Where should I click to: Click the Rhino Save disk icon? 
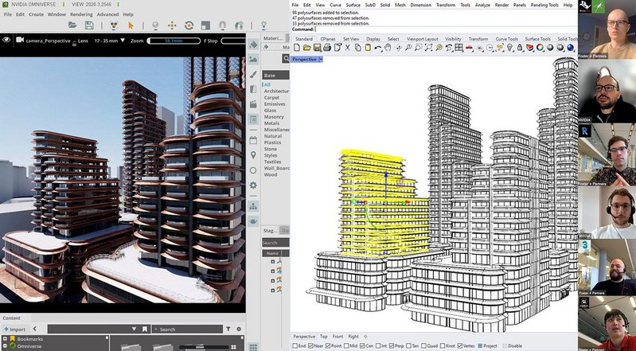[317, 48]
